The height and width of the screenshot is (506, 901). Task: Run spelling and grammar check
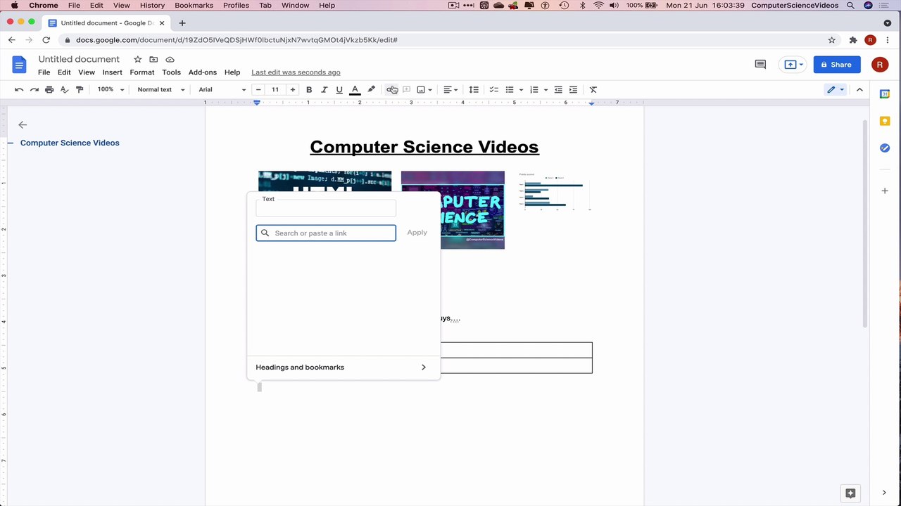[64, 89]
